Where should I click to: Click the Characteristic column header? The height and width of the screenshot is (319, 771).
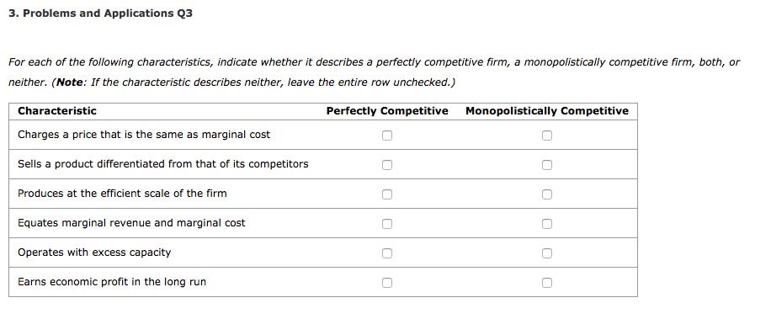57,111
